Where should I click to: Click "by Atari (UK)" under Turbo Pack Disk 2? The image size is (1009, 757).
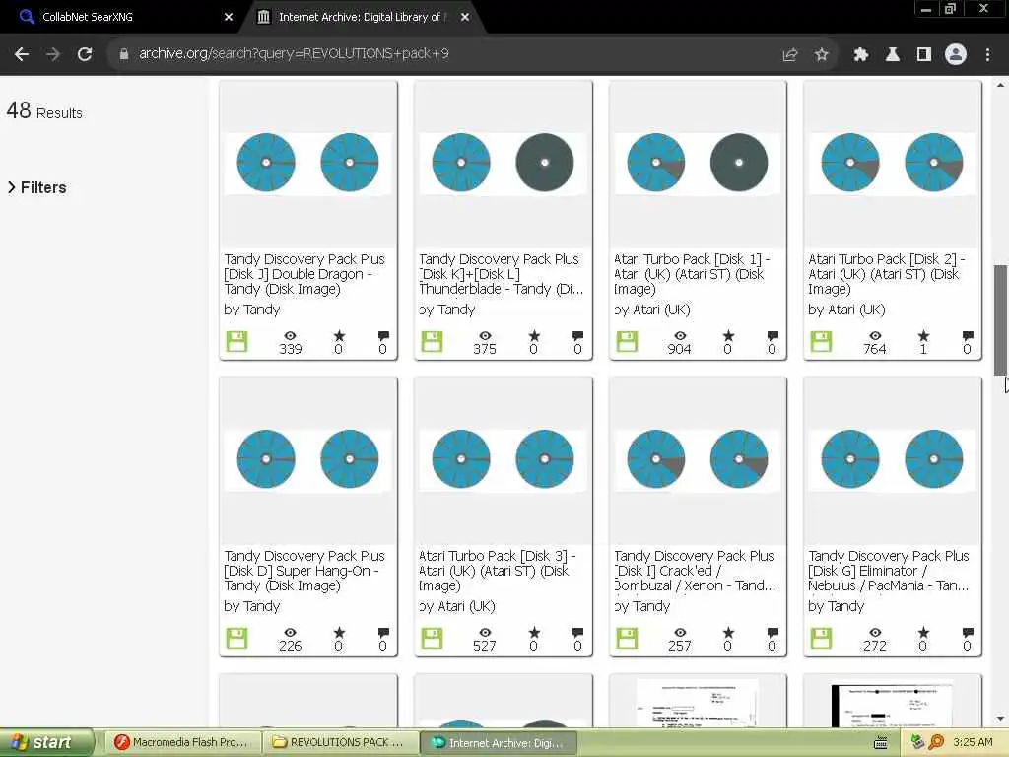tap(846, 310)
